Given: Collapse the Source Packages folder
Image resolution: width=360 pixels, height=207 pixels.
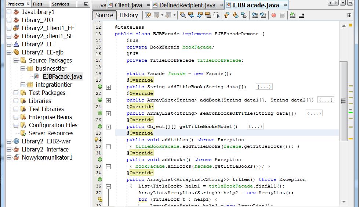Looking at the screenshot, I should pos(16,61).
